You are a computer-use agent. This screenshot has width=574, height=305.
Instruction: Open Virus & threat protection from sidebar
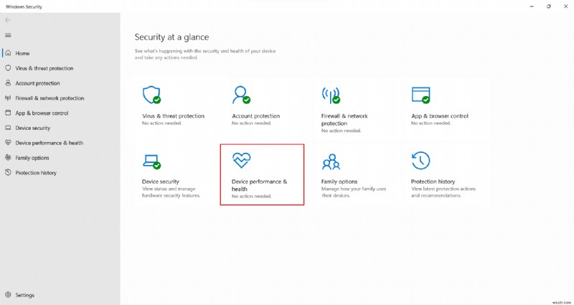(x=44, y=68)
